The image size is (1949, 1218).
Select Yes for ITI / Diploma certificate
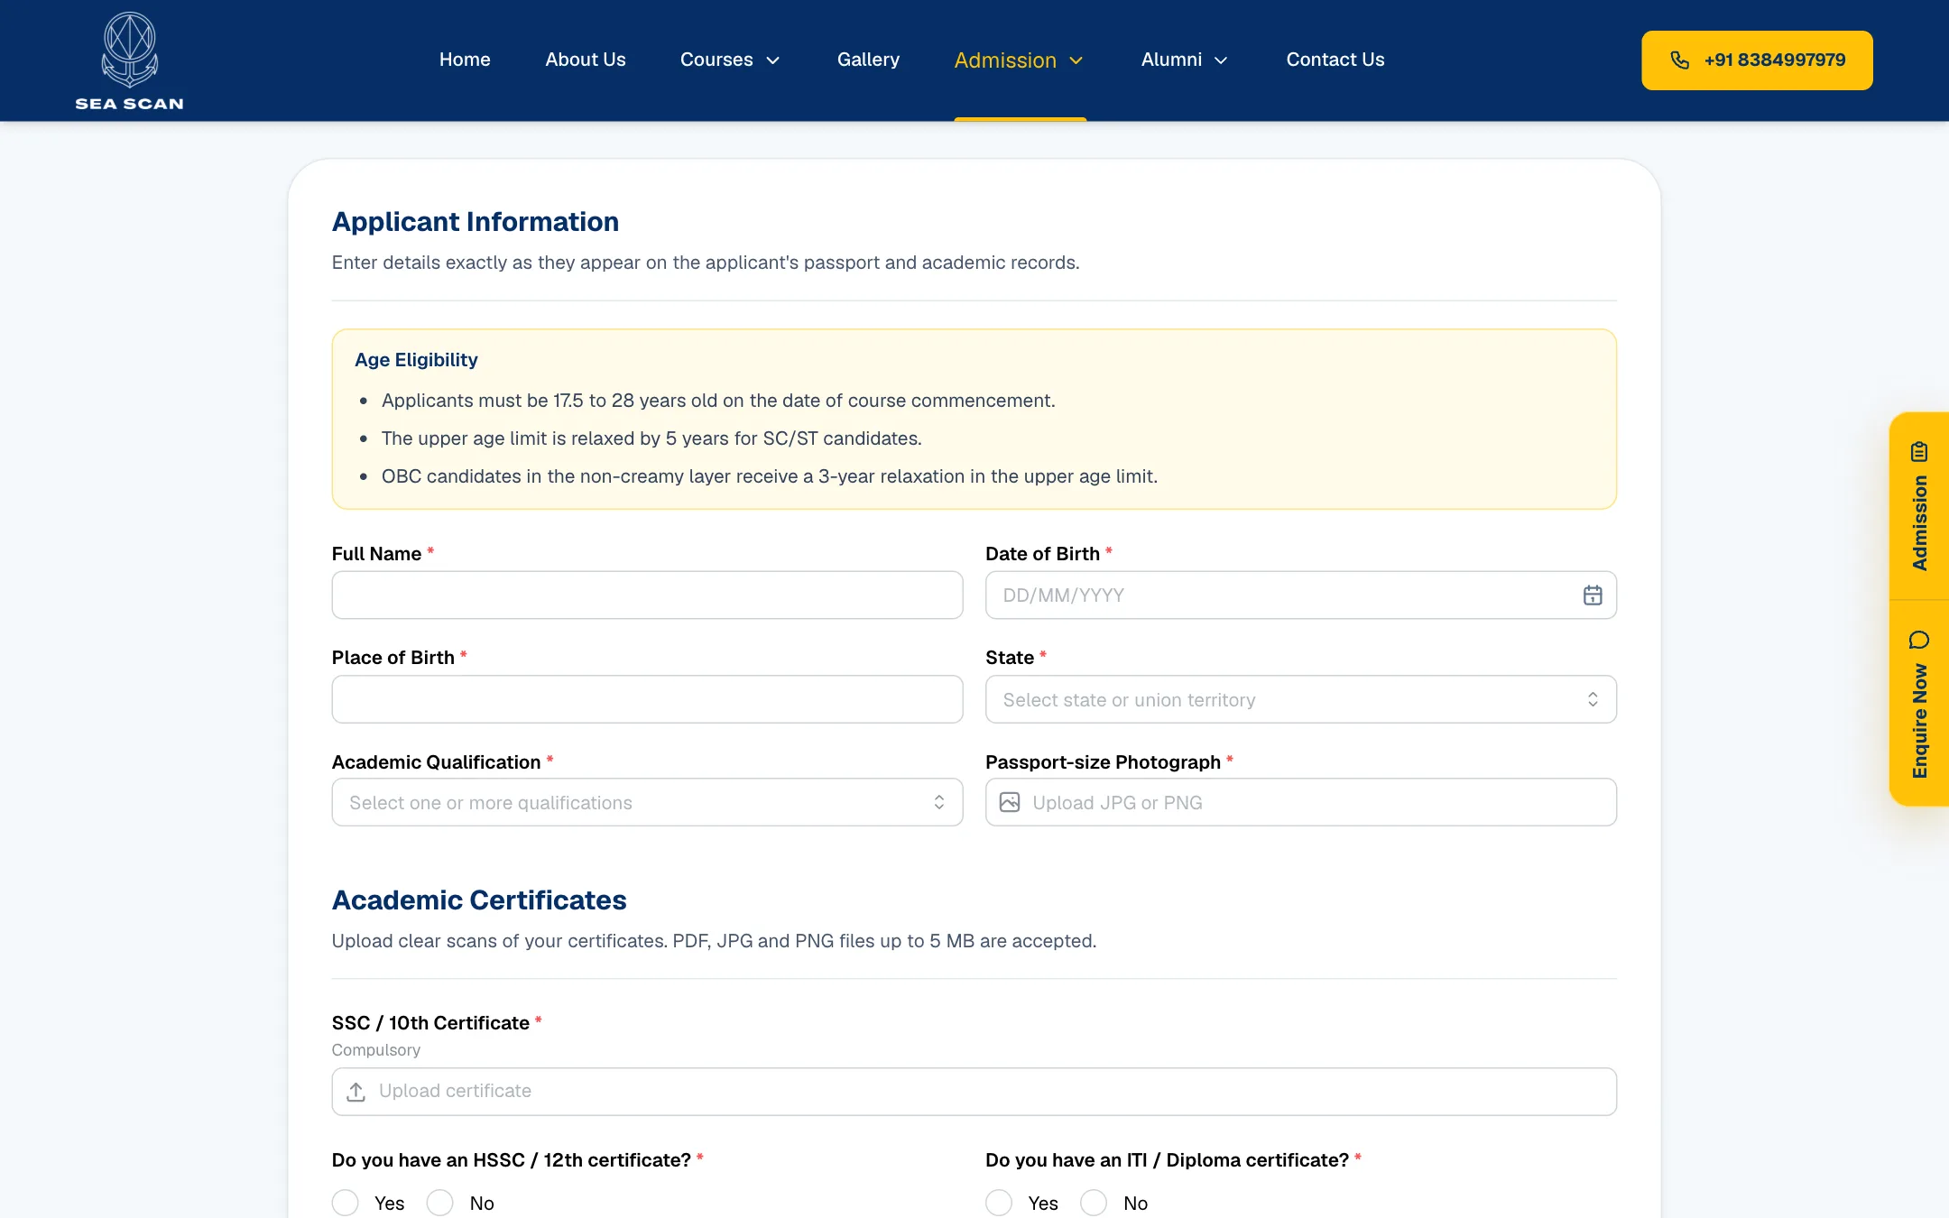[x=999, y=1203]
